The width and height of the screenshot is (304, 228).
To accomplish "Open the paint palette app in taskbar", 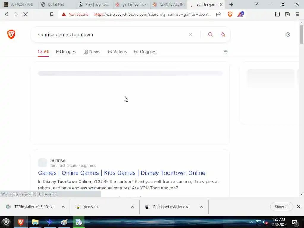I will 64,222.
